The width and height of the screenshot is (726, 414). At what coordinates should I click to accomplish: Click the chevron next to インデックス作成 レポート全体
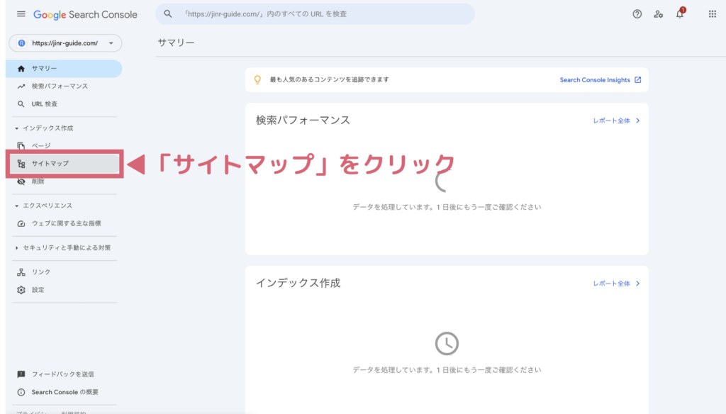pos(637,284)
